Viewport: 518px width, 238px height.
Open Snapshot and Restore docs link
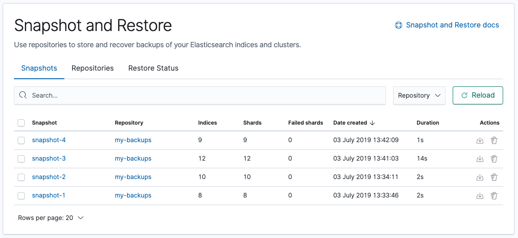point(452,25)
